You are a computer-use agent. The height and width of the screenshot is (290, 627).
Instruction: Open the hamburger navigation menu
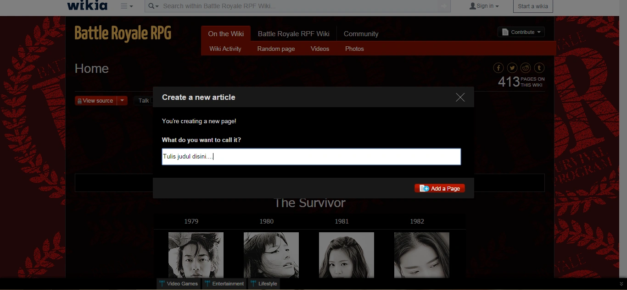pyautogui.click(x=127, y=6)
